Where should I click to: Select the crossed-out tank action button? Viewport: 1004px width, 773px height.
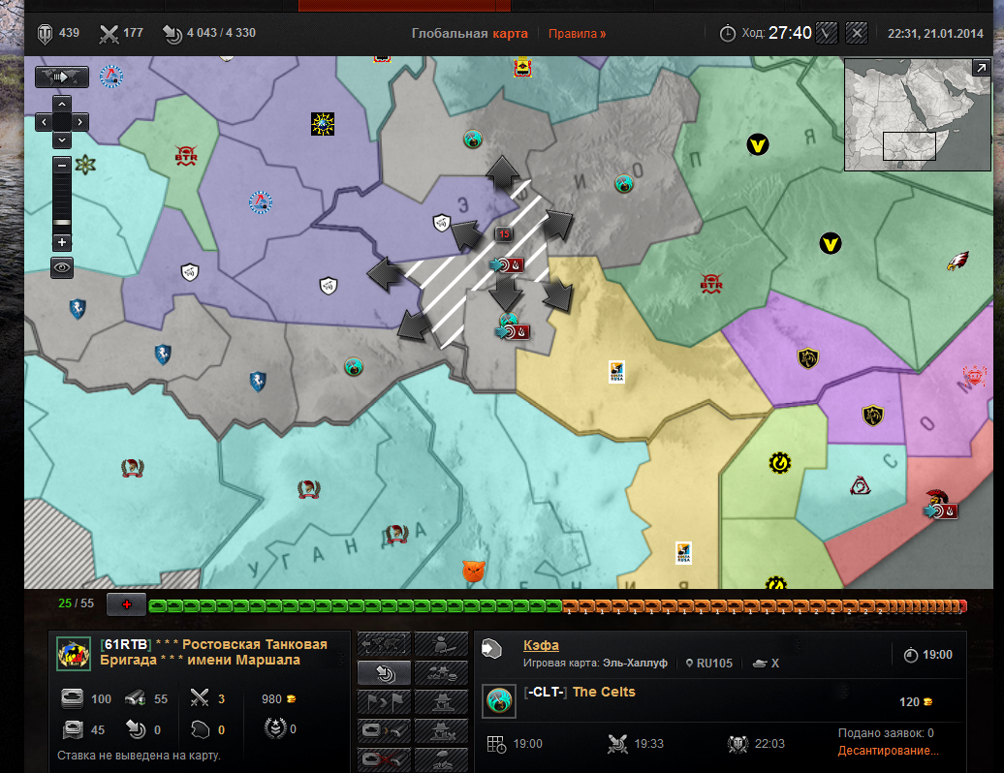[384, 758]
